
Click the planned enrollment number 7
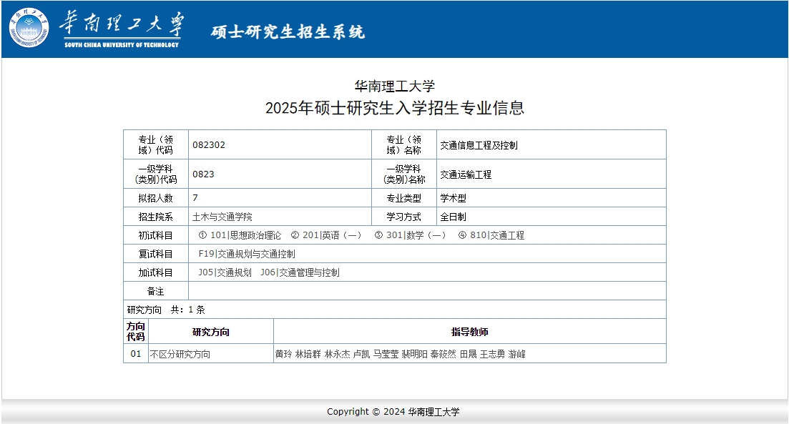pyautogui.click(x=195, y=197)
